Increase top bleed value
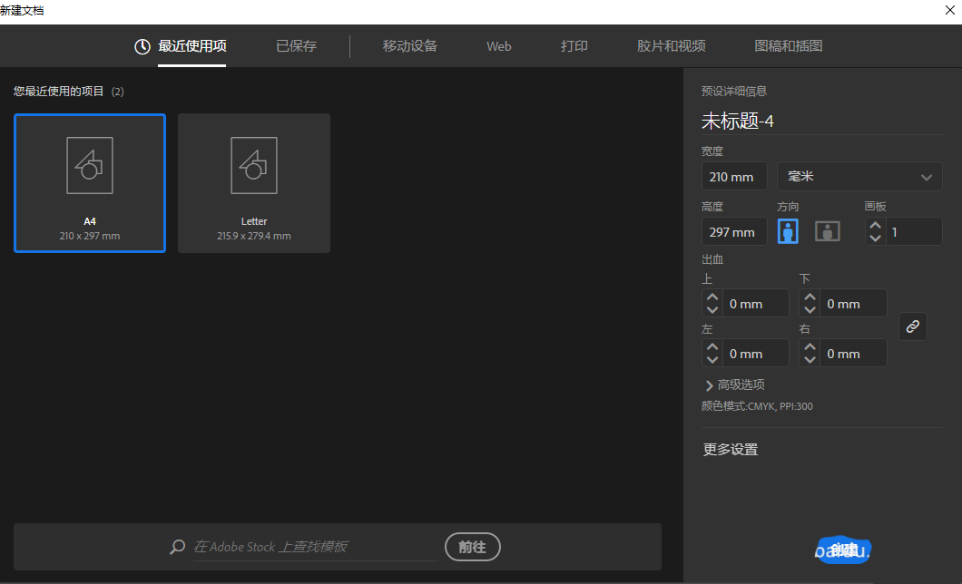Image resolution: width=962 pixels, height=584 pixels. [712, 297]
